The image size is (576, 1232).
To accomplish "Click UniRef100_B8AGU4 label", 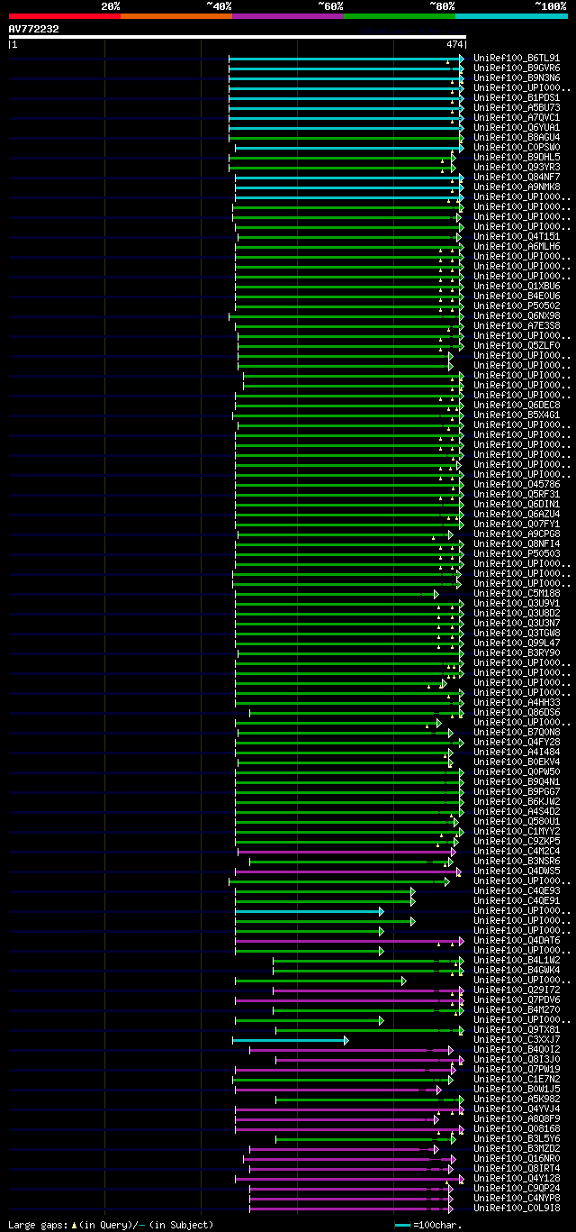I will pyautogui.click(x=518, y=137).
